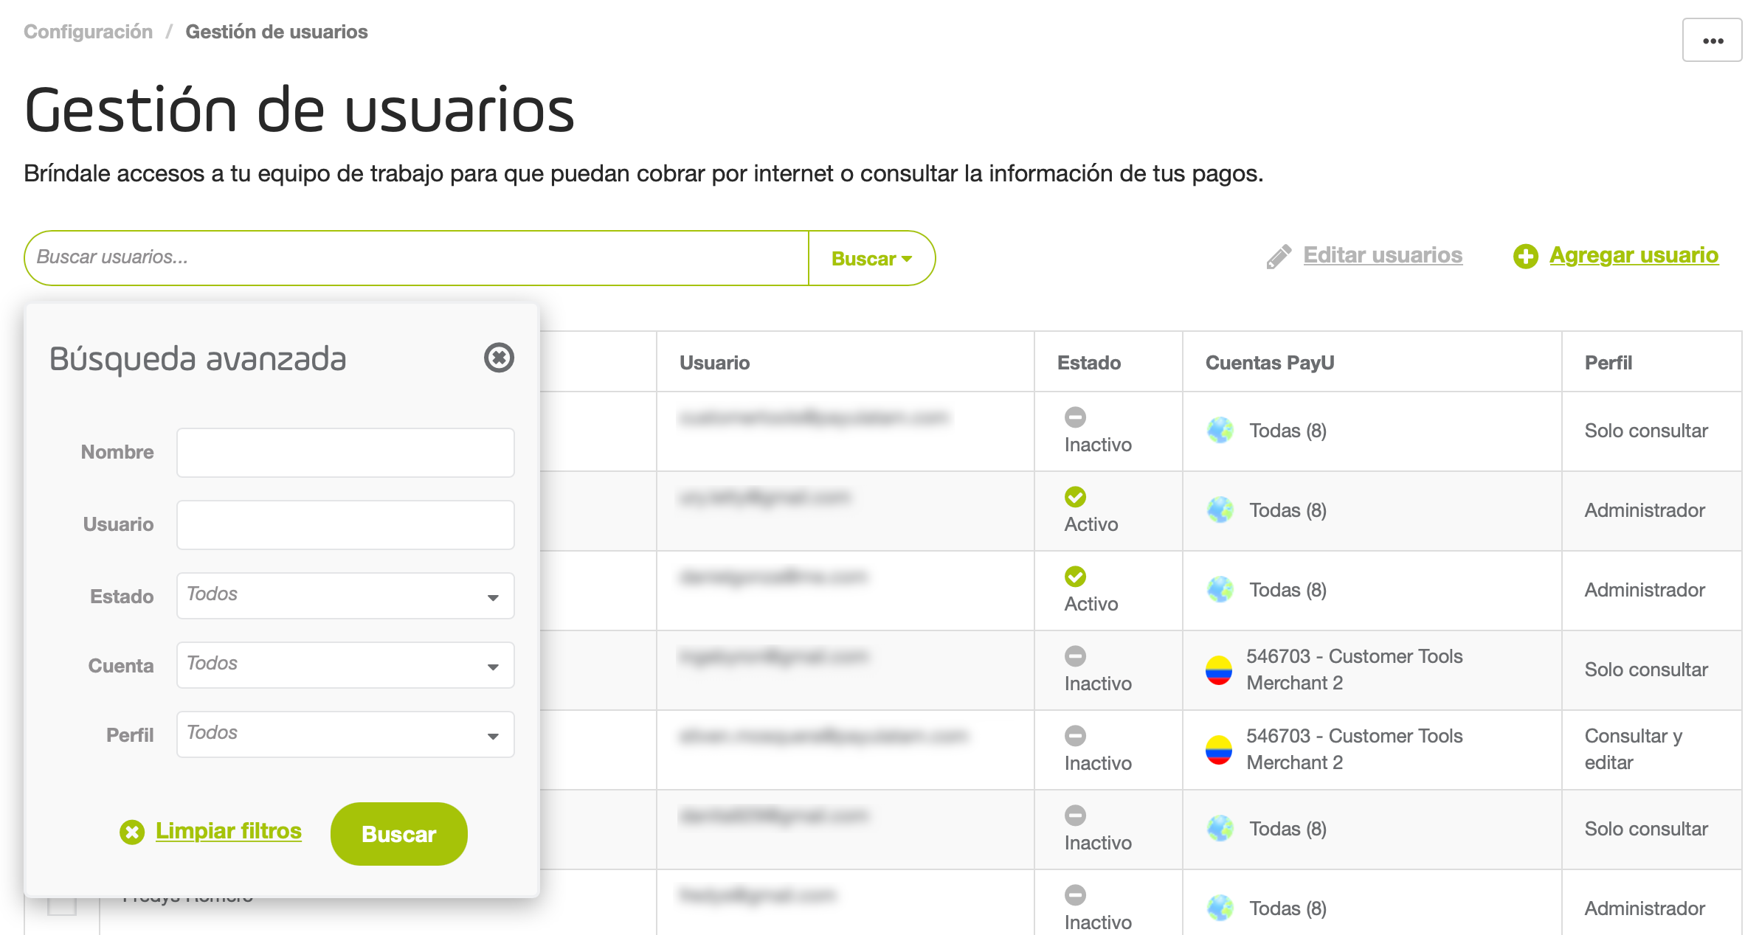Open the Estado dropdown in advanced search
The width and height of the screenshot is (1759, 935).
coord(345,596)
